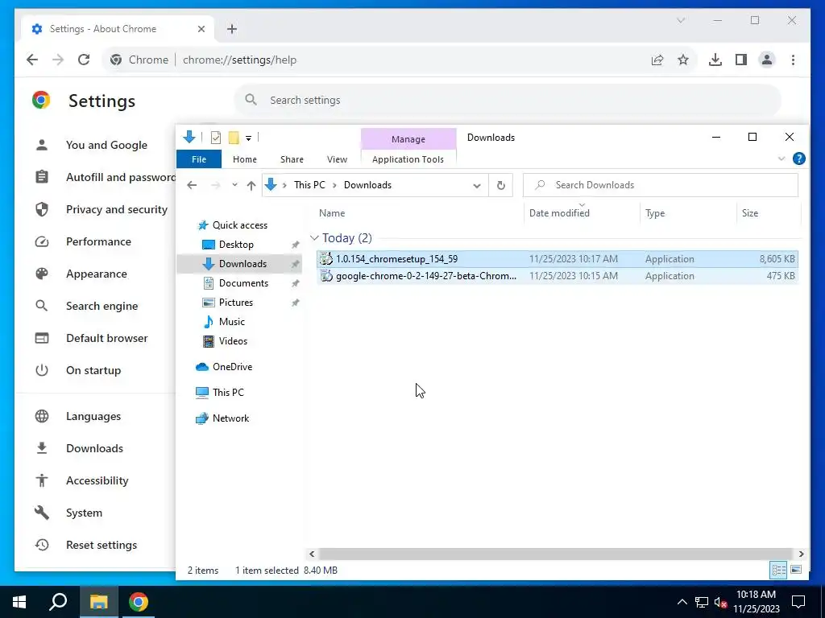This screenshot has width=825, height=618.
Task: Click the Search settings field in Chrome
Action: tap(508, 100)
